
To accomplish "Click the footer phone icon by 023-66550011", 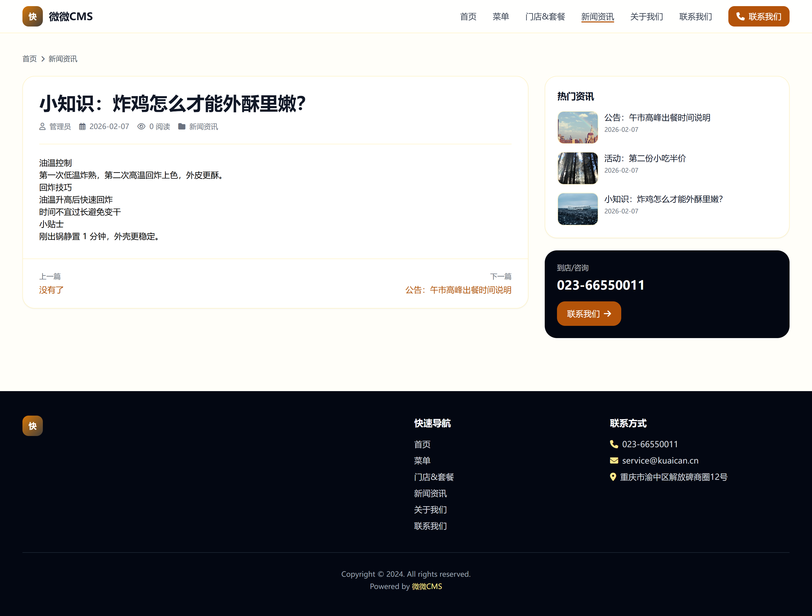I will tap(614, 444).
